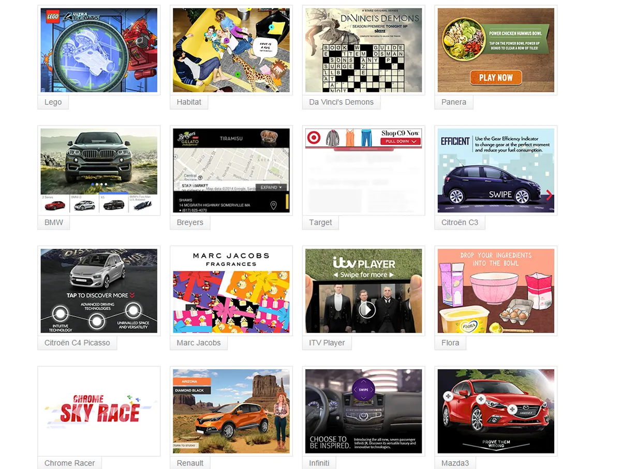621x469 pixels.
Task: Open the Chrome Sky Race thumbnail
Action: pos(99,412)
